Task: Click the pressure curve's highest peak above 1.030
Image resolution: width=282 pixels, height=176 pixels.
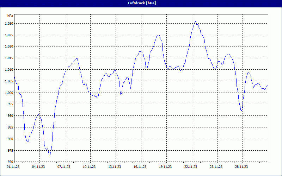Action: point(196,21)
